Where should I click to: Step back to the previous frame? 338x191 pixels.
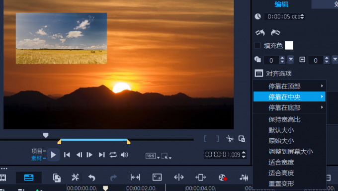[x=79, y=155]
